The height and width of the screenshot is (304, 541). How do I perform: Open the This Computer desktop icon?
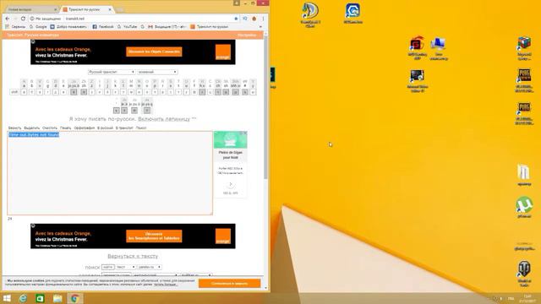(x=439, y=49)
